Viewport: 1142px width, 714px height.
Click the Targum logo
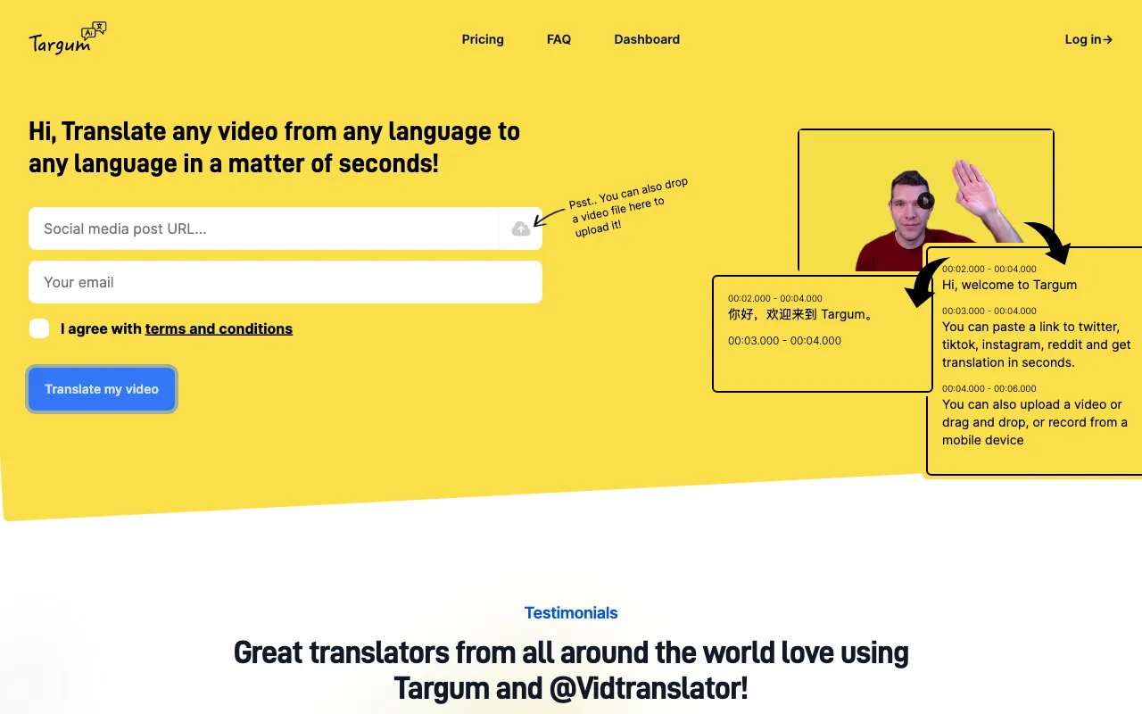point(68,38)
